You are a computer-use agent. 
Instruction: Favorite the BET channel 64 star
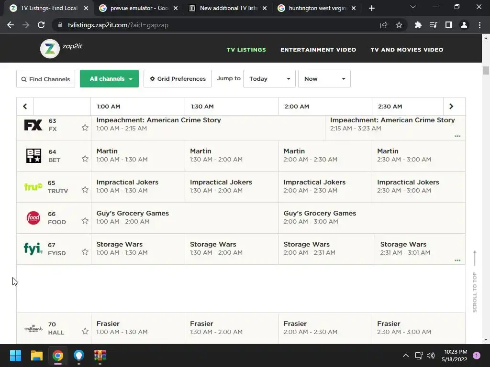click(x=85, y=159)
